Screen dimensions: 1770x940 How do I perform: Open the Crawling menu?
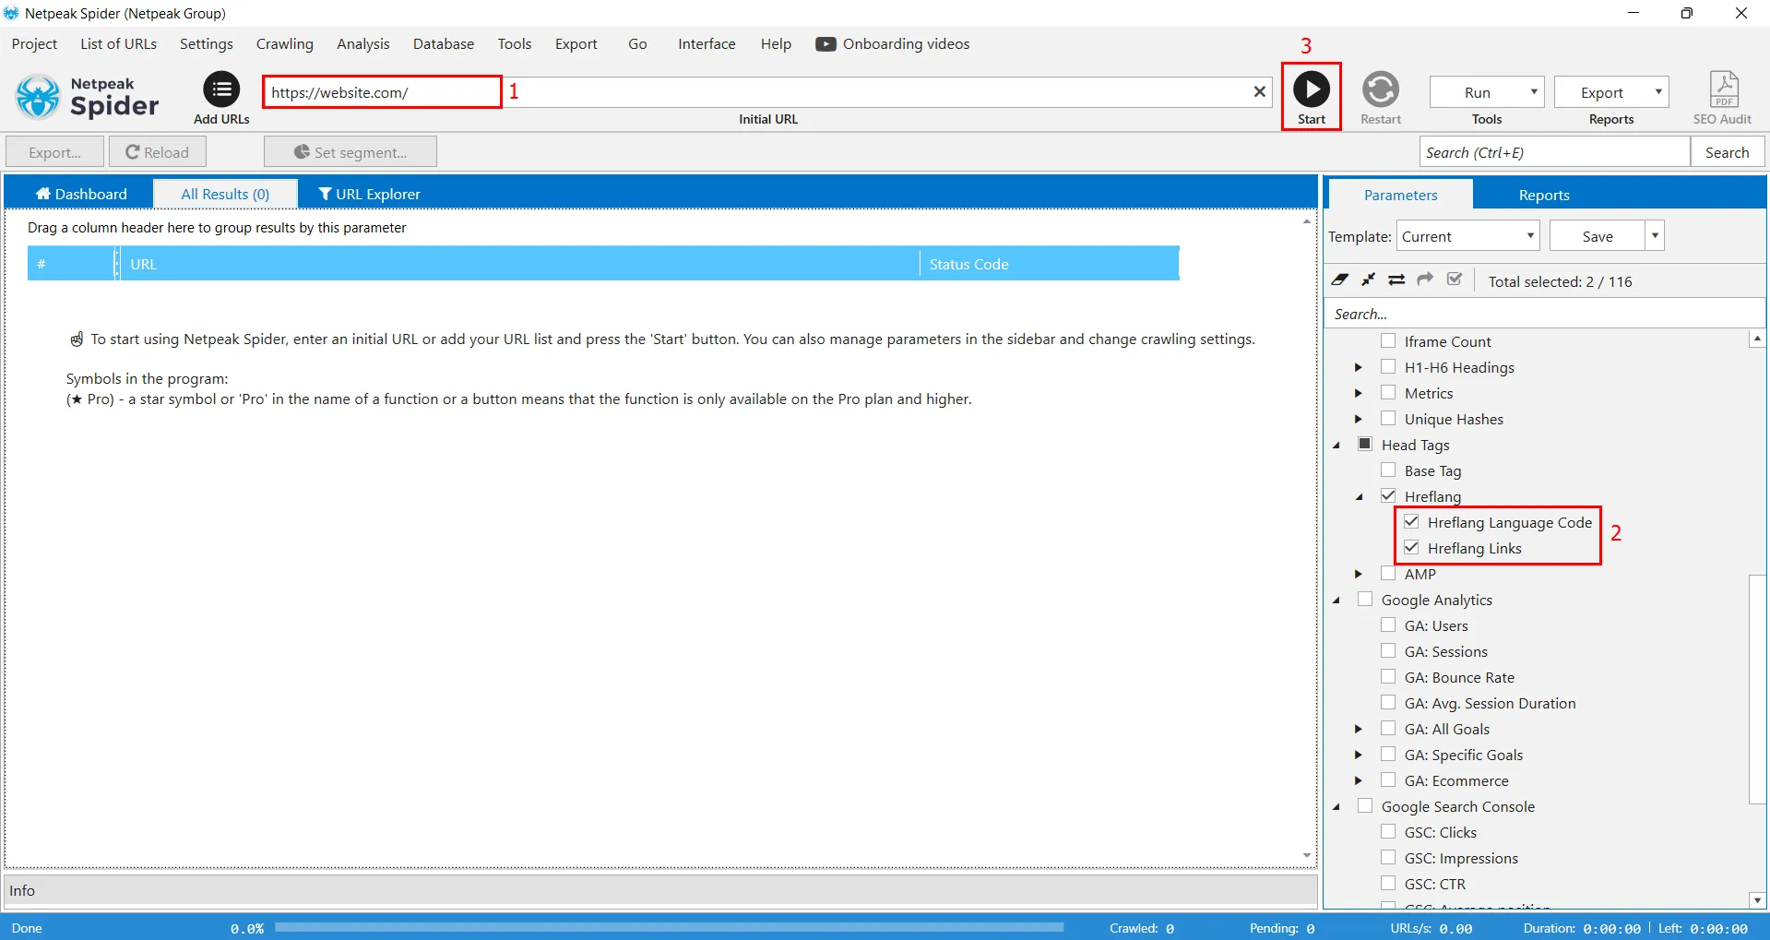pyautogui.click(x=284, y=43)
